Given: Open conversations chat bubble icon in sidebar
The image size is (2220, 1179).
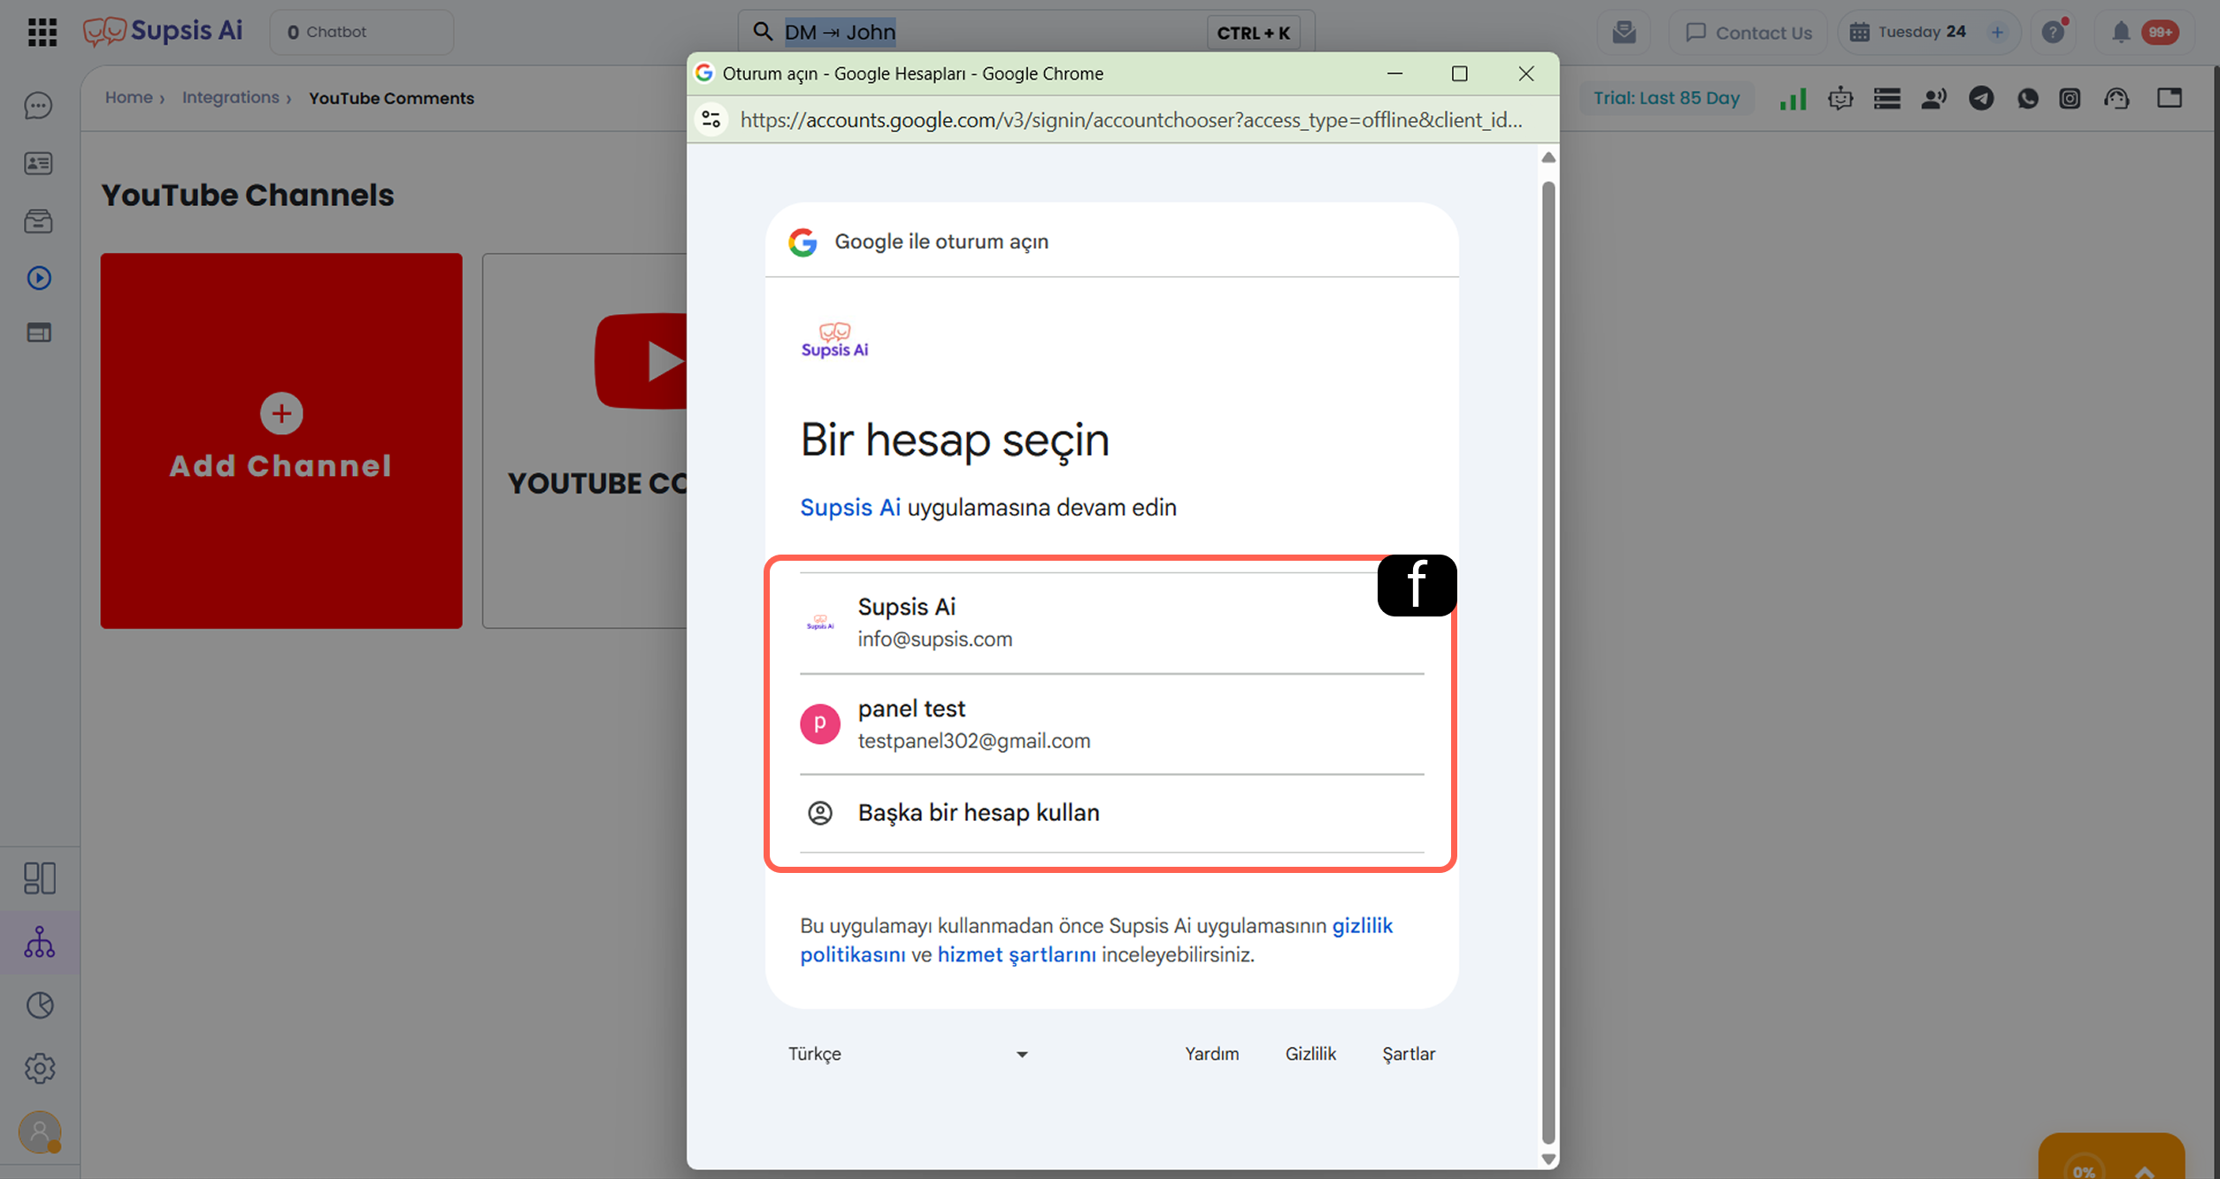Looking at the screenshot, I should pos(39,106).
